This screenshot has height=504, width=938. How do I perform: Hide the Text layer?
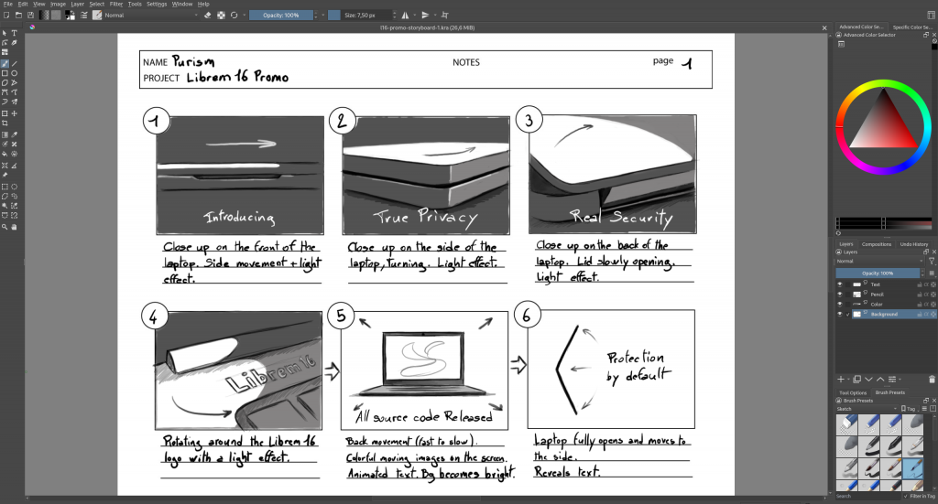pyautogui.click(x=839, y=284)
